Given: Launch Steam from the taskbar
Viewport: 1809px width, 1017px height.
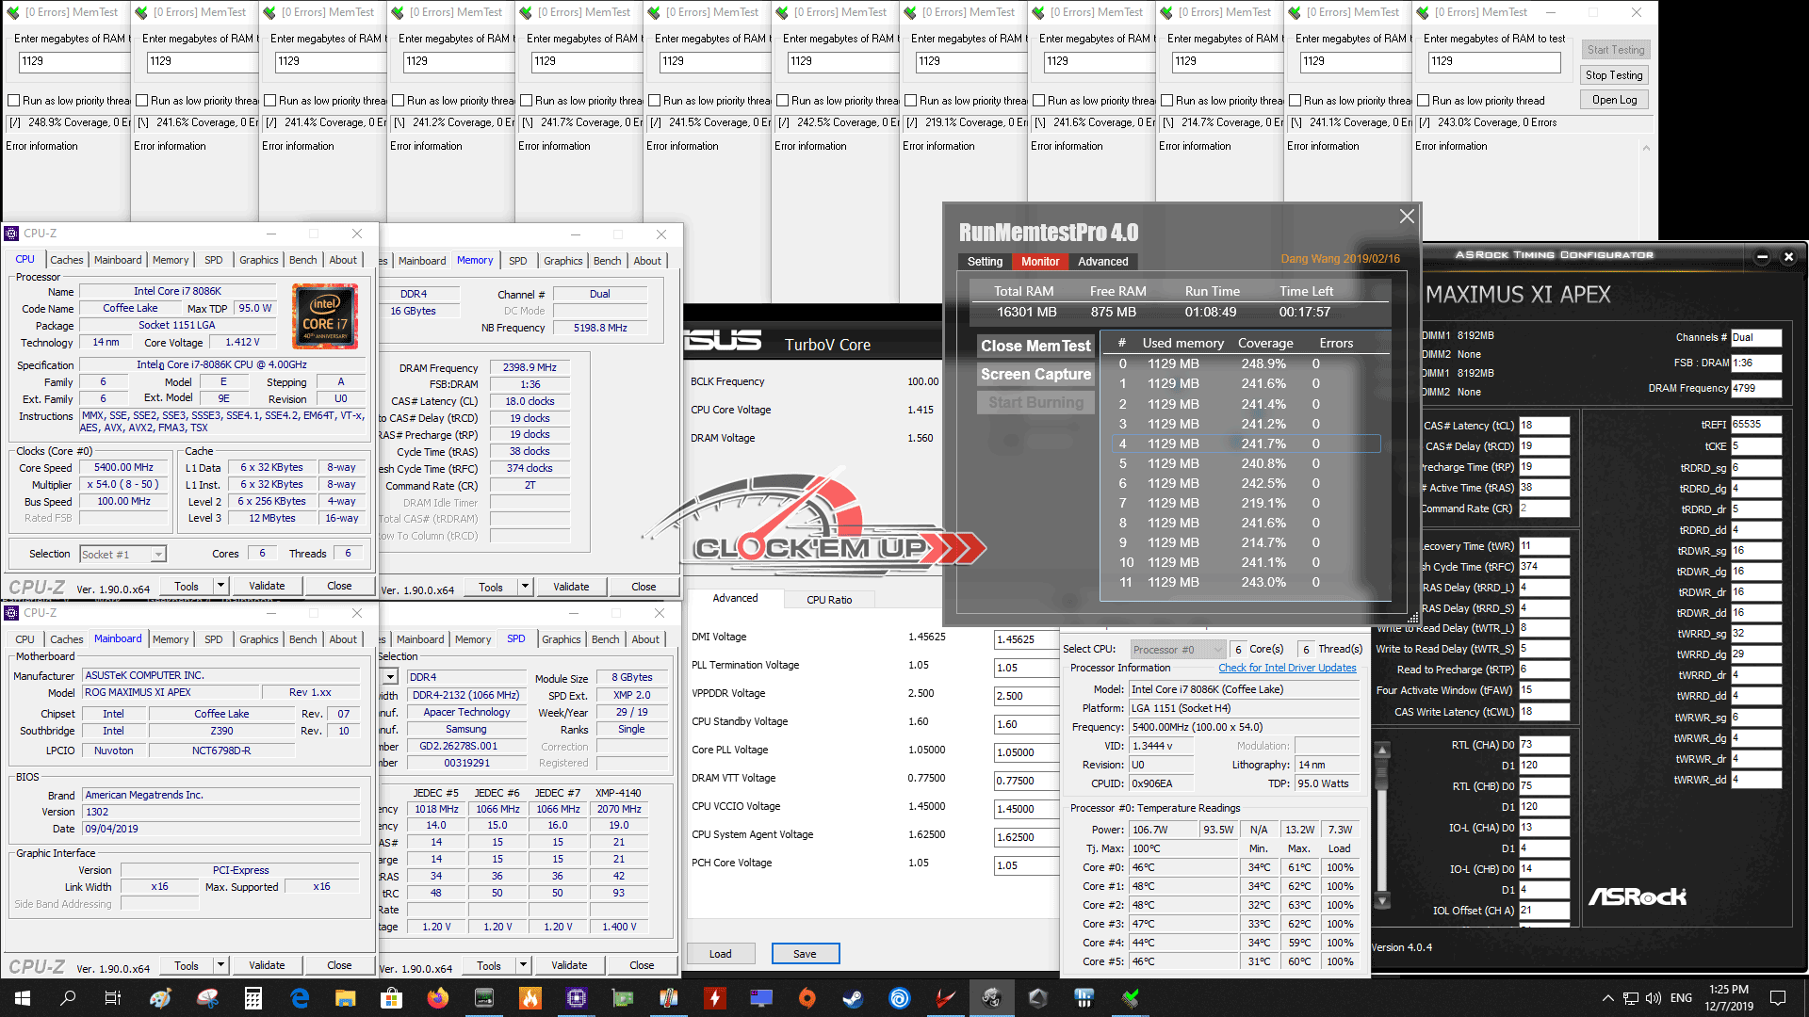Looking at the screenshot, I should coord(853,998).
